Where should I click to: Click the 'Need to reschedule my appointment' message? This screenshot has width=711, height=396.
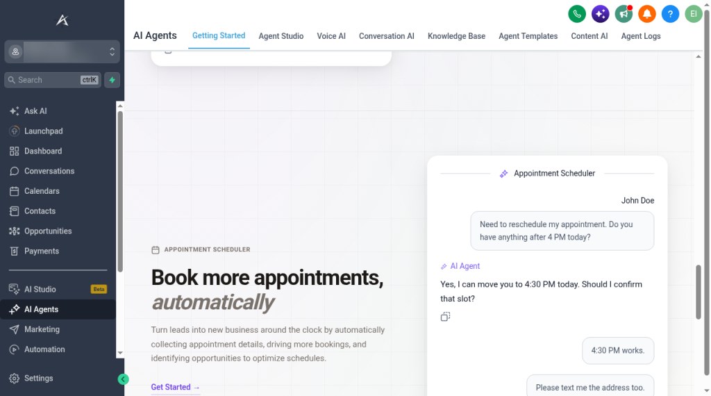coord(562,231)
